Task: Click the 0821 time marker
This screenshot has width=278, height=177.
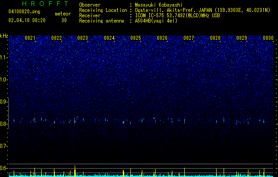Action: 30,38
